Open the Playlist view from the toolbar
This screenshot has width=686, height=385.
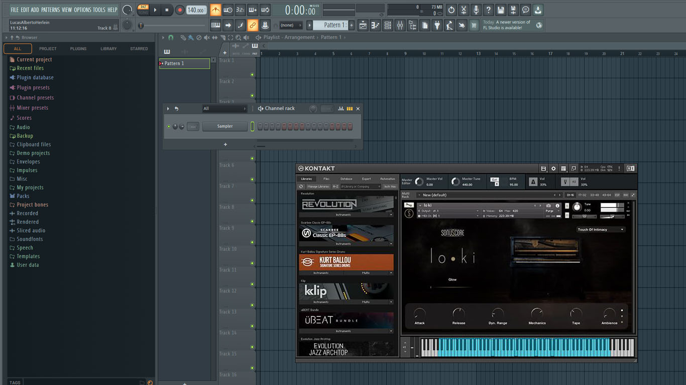[363, 25]
